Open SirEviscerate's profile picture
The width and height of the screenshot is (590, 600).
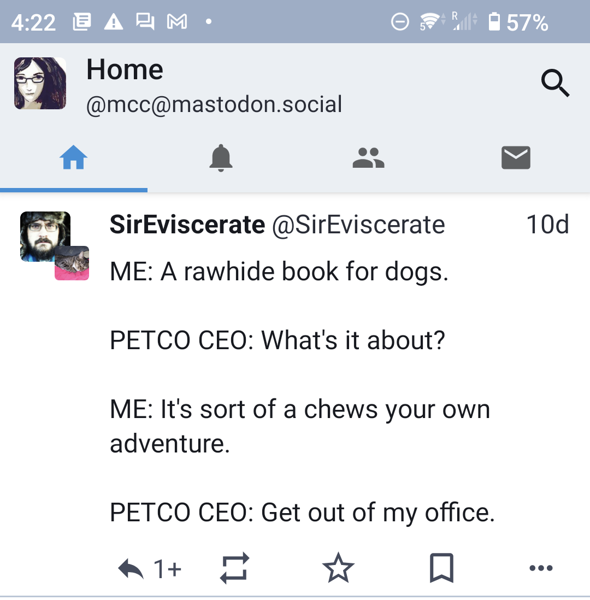[x=45, y=236]
